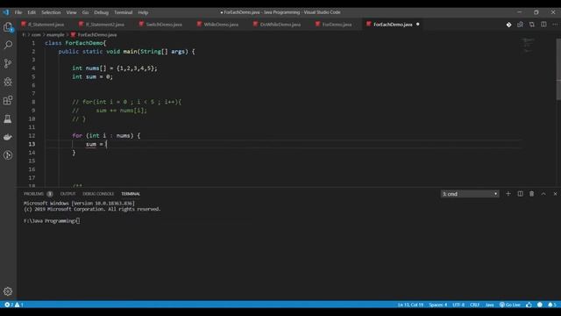Open the Debug menu

coord(102,12)
